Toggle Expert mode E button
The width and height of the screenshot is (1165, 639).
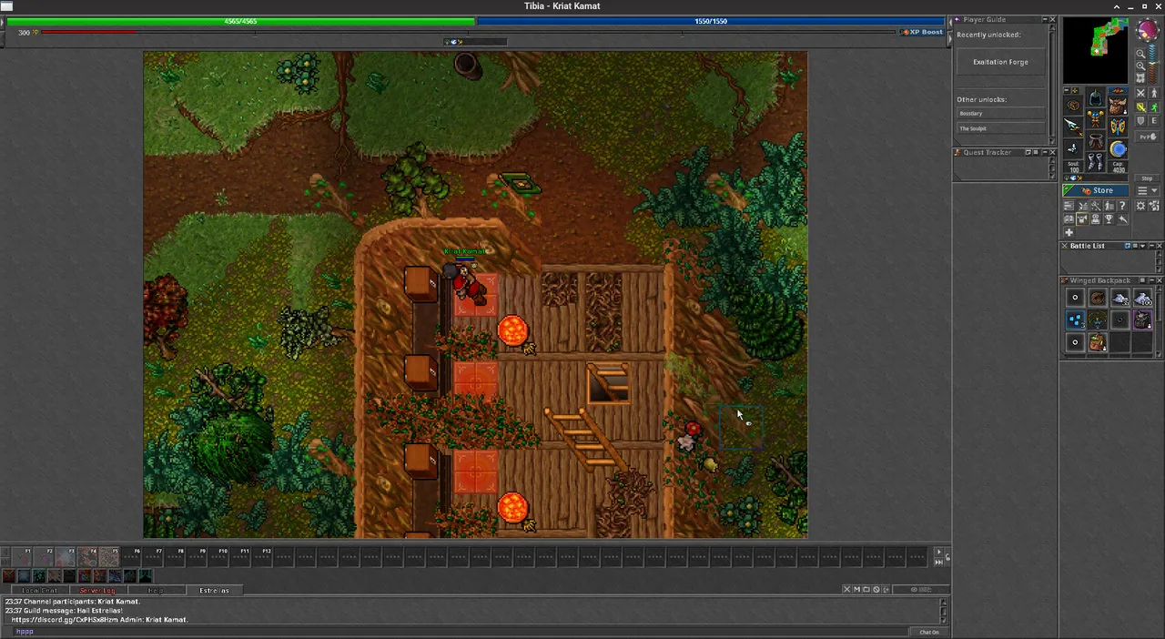coord(1154,120)
